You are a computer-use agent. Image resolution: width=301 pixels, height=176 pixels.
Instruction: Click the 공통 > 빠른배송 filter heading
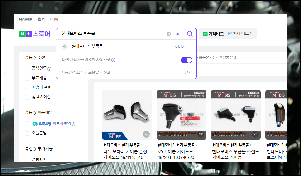[x=39, y=113]
